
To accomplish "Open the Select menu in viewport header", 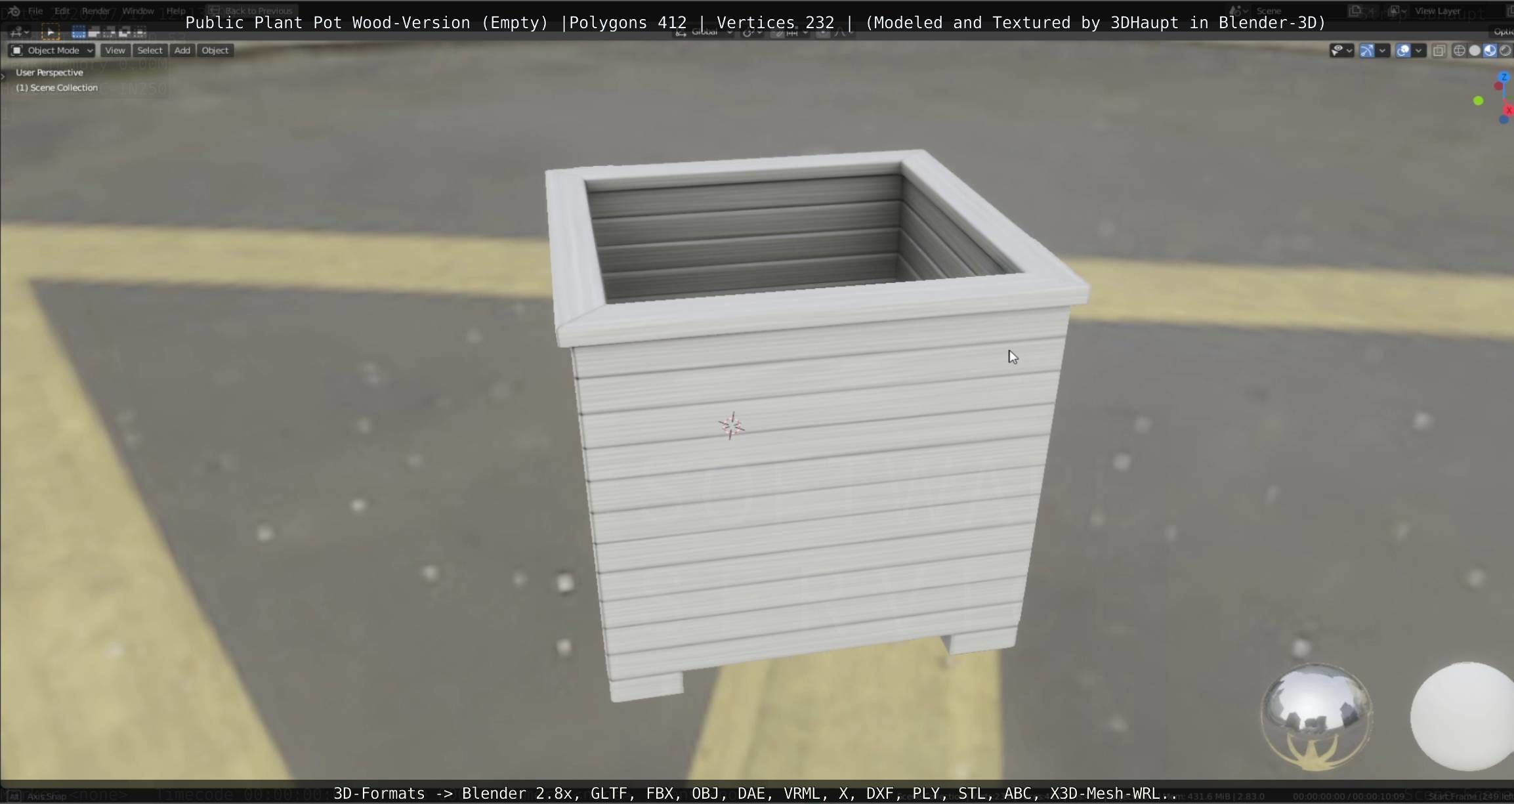I will (150, 51).
